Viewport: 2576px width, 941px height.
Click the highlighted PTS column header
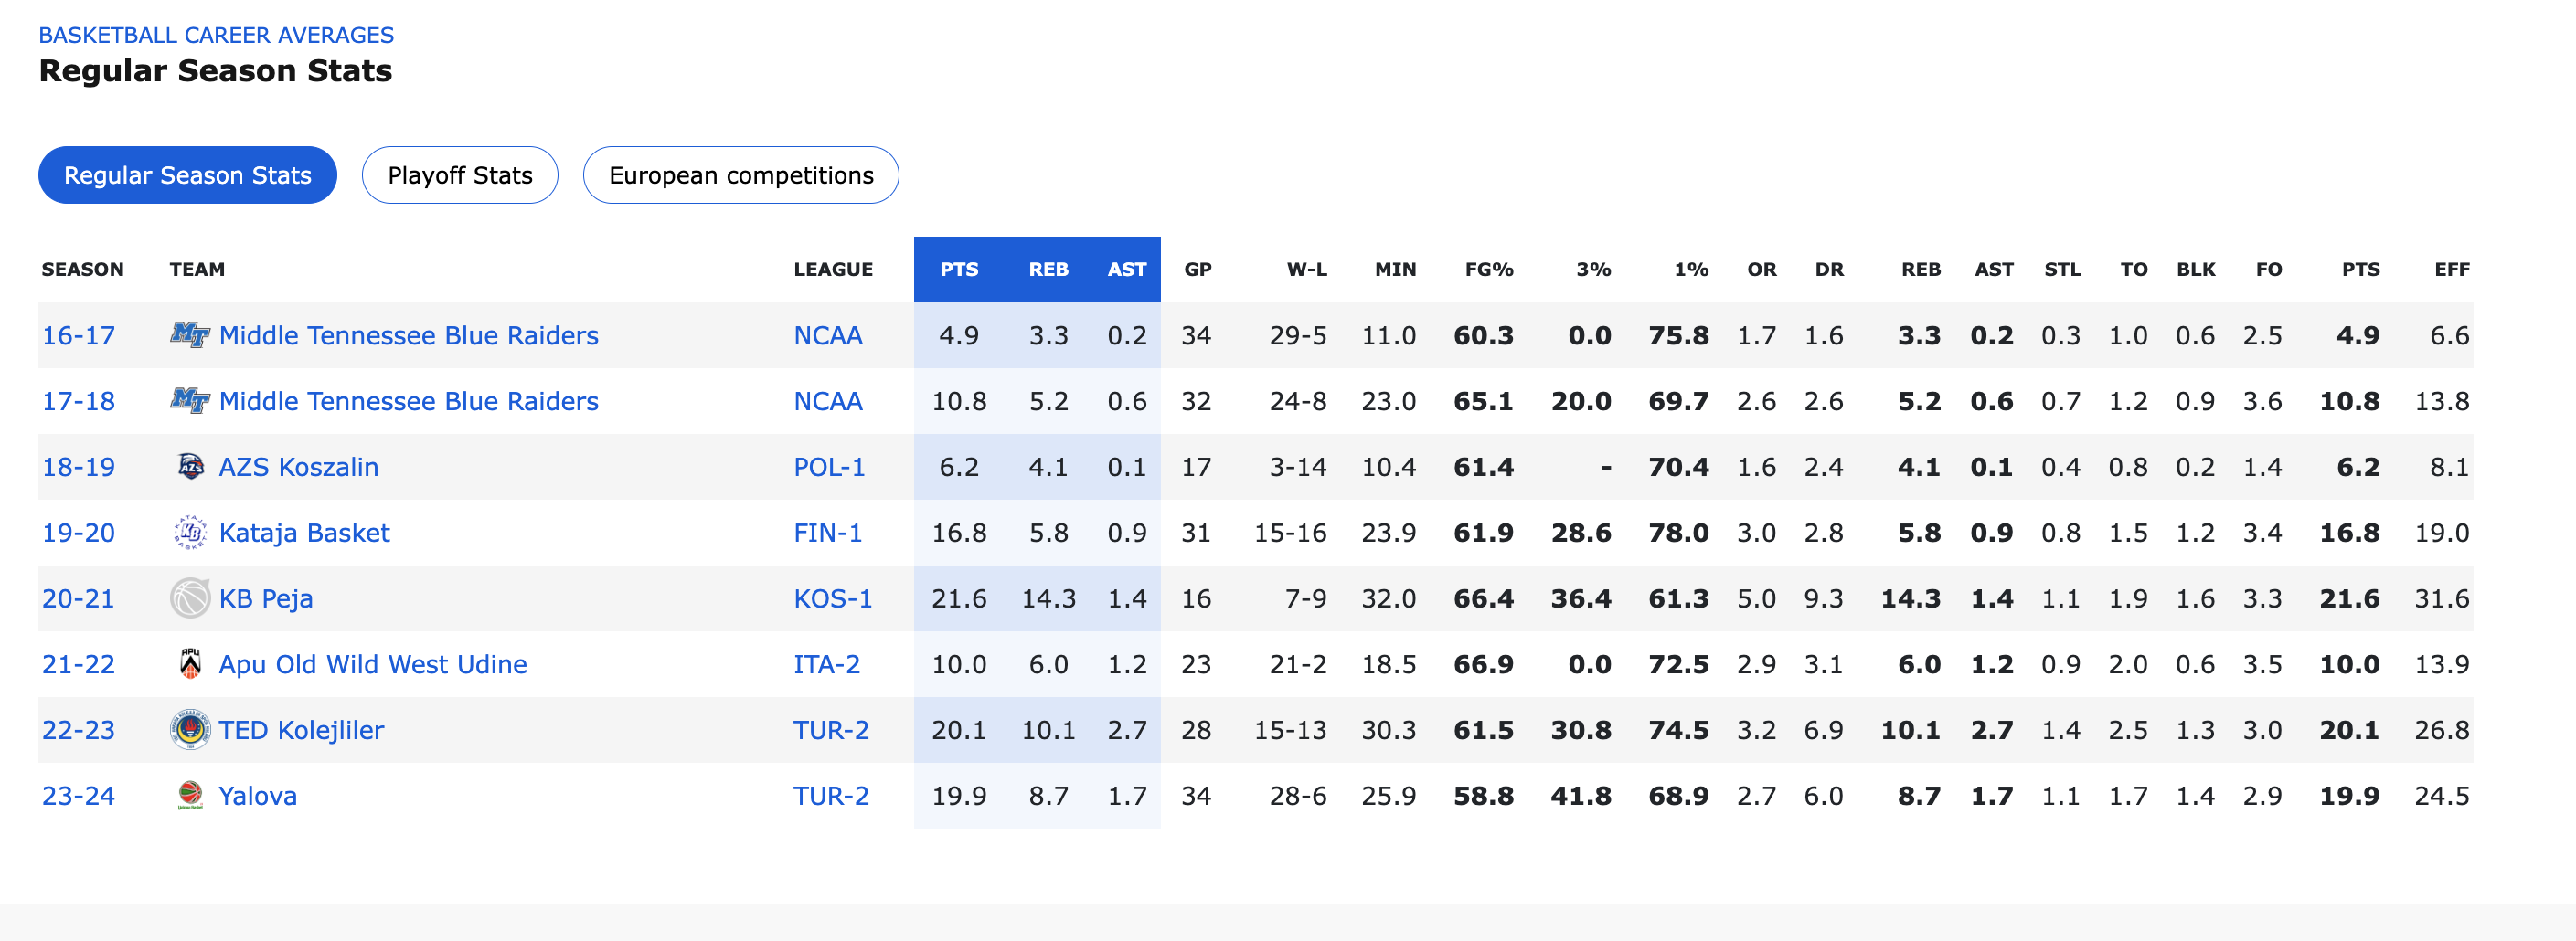coord(959,270)
